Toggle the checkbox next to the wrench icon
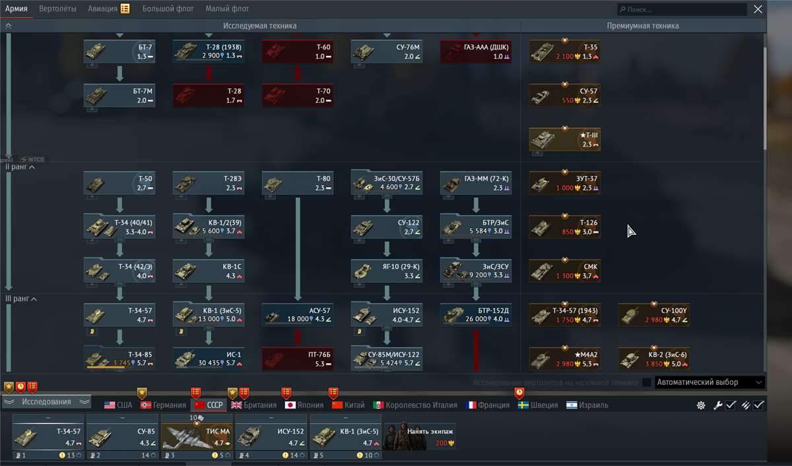The width and height of the screenshot is (792, 466). [731, 405]
